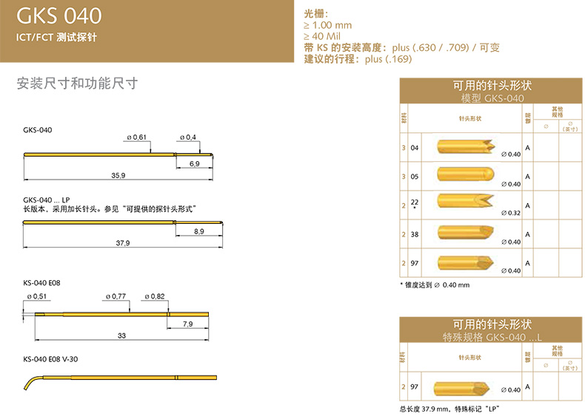Select the 安装尺寸和功能尺寸 section heading
The width and height of the screenshot is (585, 419).
click(x=78, y=84)
